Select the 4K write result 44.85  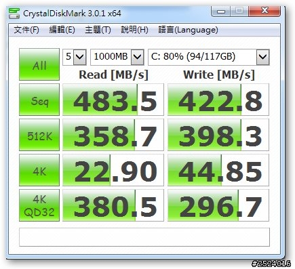click(218, 170)
